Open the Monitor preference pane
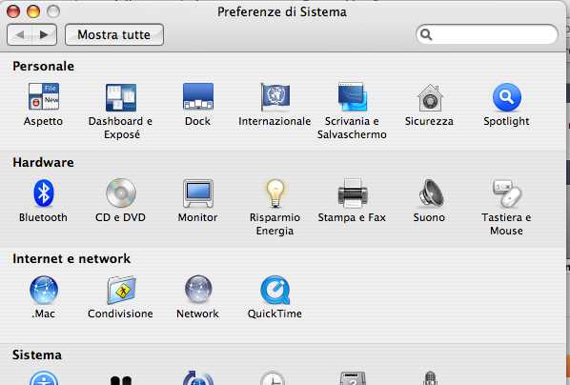Viewport: 570px width, 385px height. coord(197,193)
